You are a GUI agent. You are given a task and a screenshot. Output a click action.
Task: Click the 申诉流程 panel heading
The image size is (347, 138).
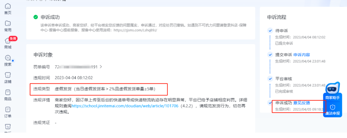[x=277, y=17]
